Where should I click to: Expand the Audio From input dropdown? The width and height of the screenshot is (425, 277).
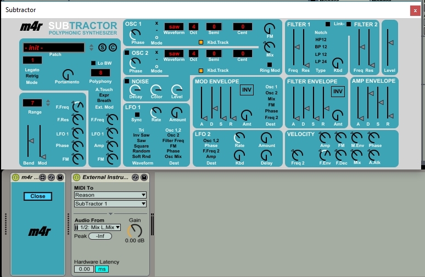[97, 228]
